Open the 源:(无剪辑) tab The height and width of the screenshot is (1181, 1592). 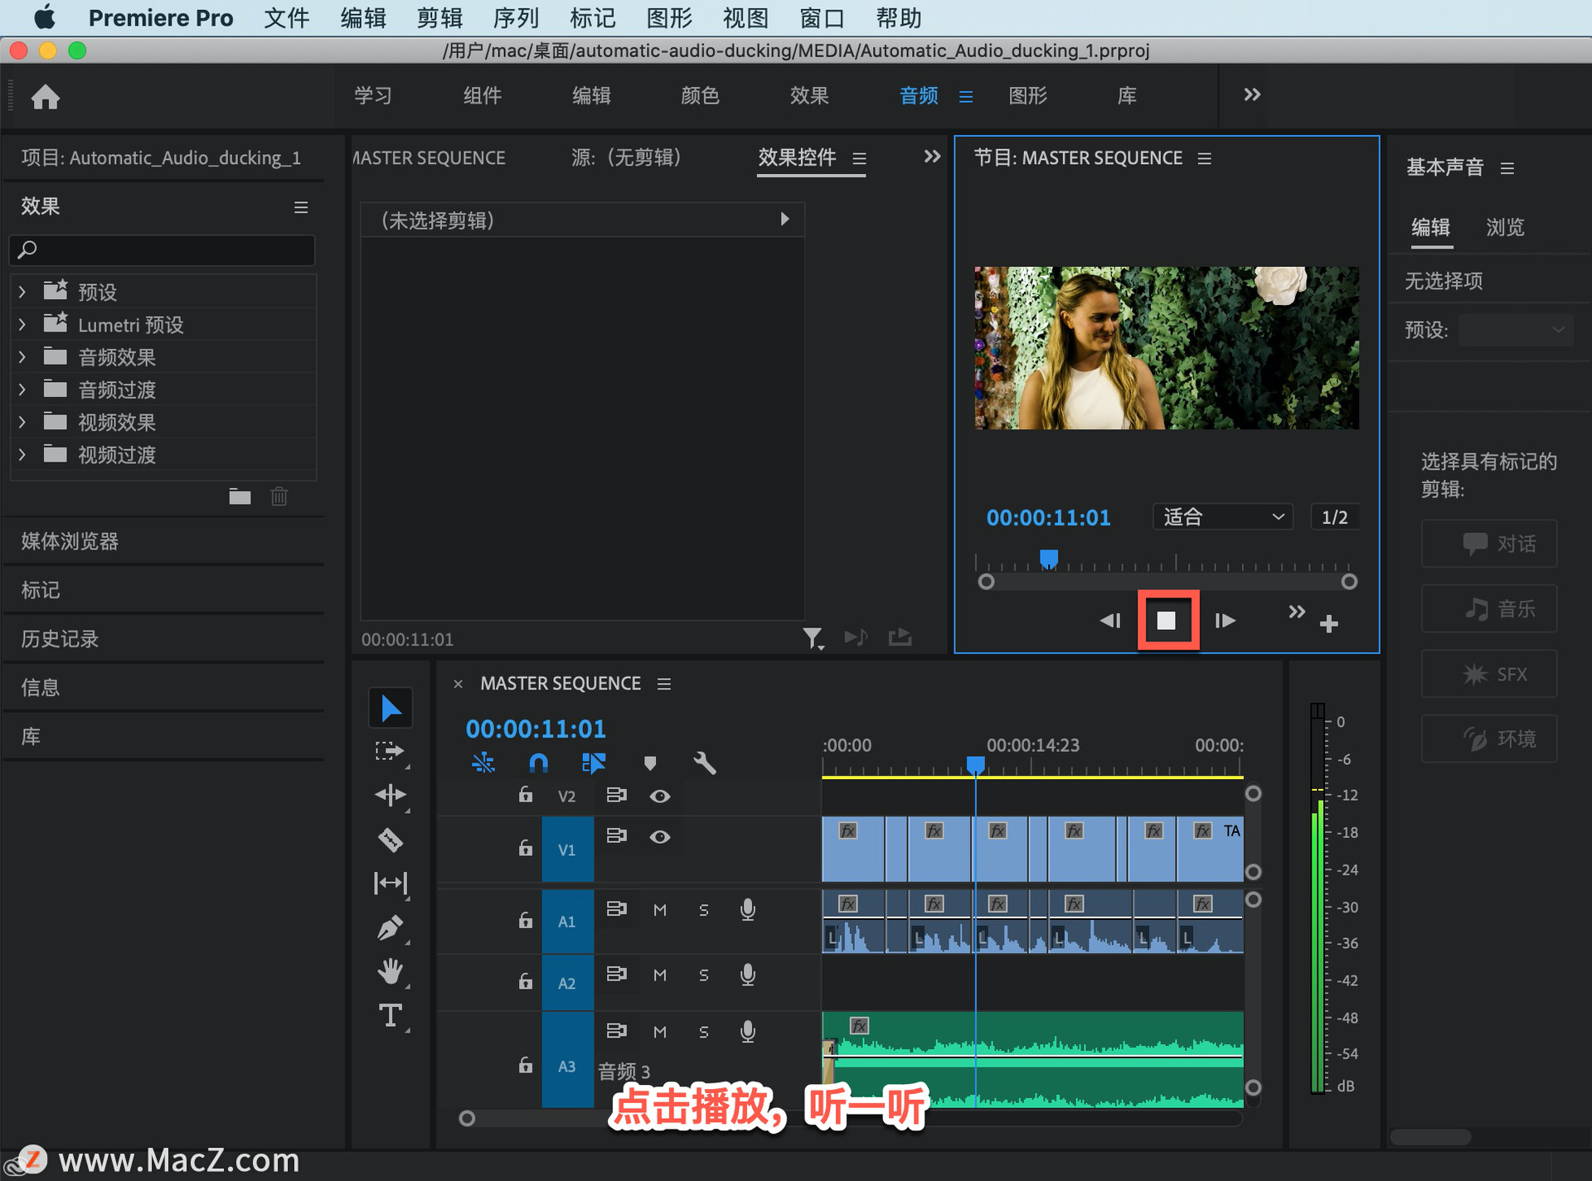coord(627,157)
